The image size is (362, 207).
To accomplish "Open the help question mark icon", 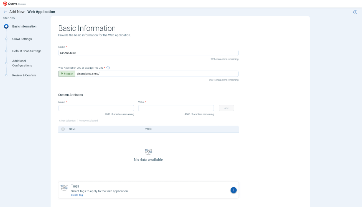I will [355, 12].
